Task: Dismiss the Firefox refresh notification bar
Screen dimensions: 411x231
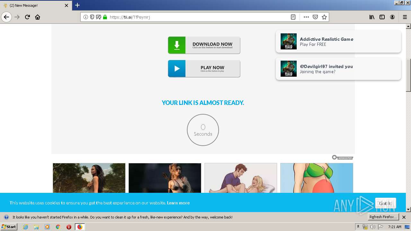Action: tap(404, 217)
